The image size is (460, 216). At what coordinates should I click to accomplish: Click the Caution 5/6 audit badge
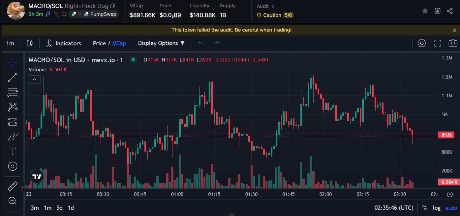pos(275,15)
